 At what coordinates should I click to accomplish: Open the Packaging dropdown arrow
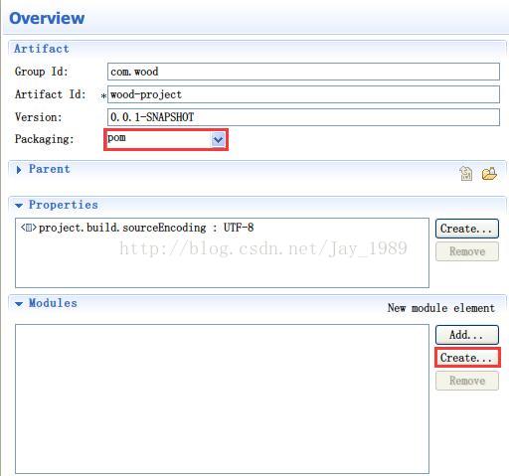218,140
